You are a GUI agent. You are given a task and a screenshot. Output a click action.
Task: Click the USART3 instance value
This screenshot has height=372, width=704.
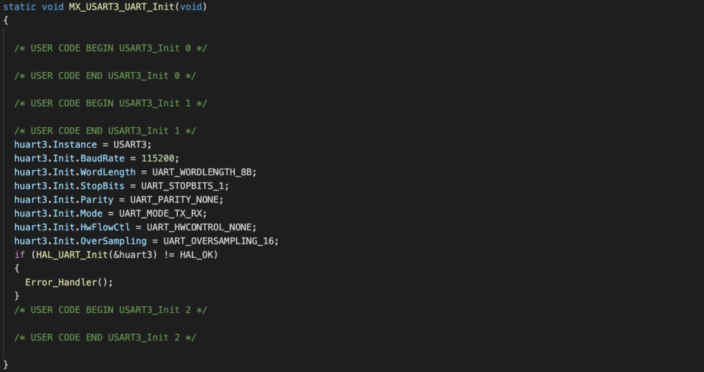pyautogui.click(x=130, y=144)
